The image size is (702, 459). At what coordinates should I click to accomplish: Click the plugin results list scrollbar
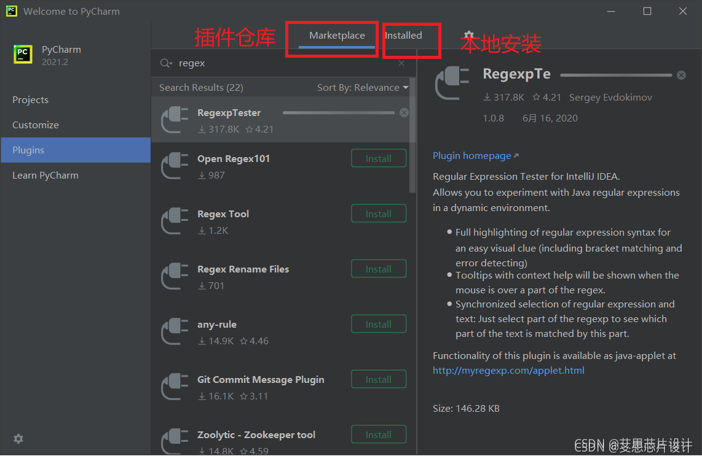412,136
